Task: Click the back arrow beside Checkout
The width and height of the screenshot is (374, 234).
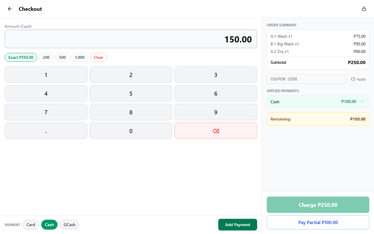Action: click(10, 9)
